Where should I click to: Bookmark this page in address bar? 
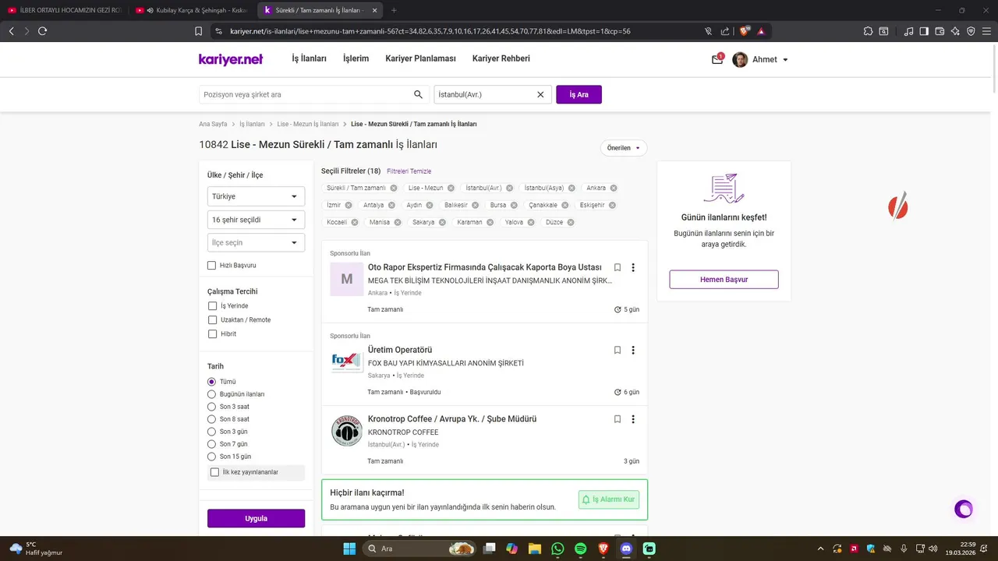tap(198, 31)
